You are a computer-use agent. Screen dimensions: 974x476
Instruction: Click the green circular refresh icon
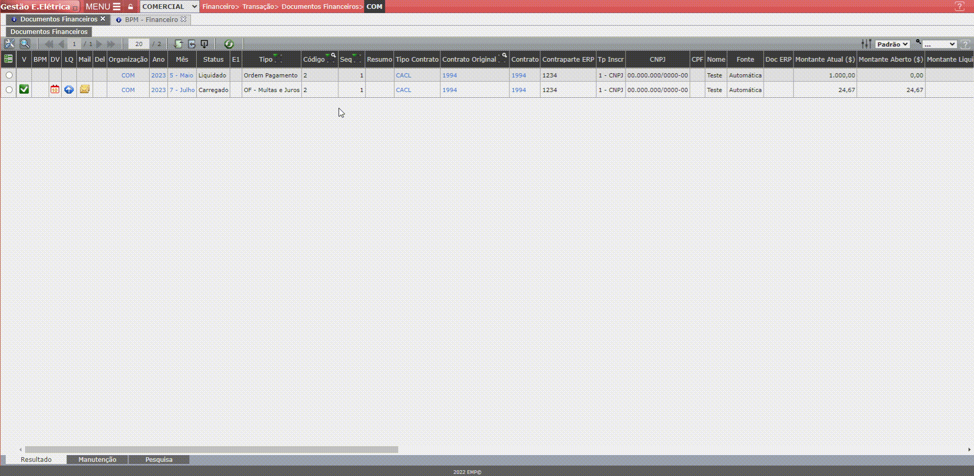point(229,44)
